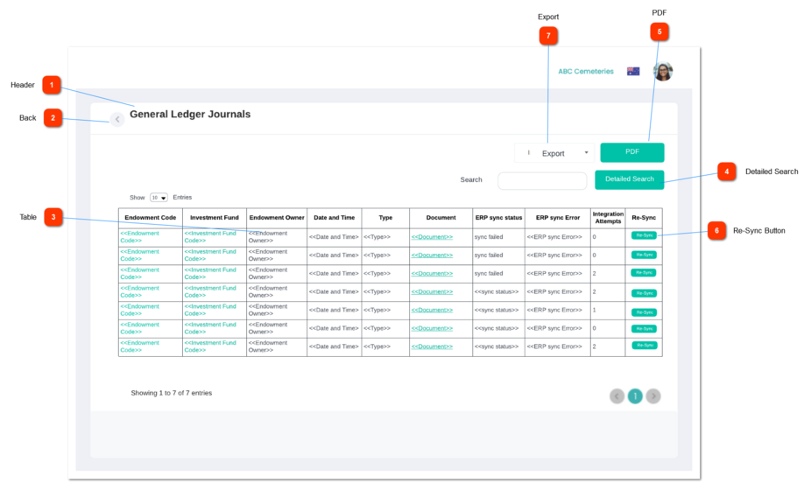
Task: Select page 1 in pagination
Action: (x=635, y=396)
